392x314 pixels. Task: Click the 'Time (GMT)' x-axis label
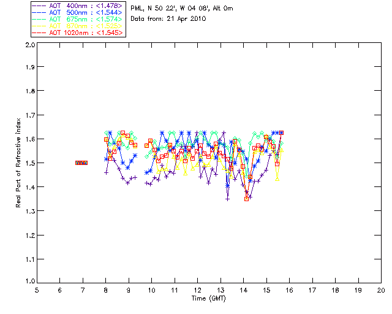[x=209, y=299]
